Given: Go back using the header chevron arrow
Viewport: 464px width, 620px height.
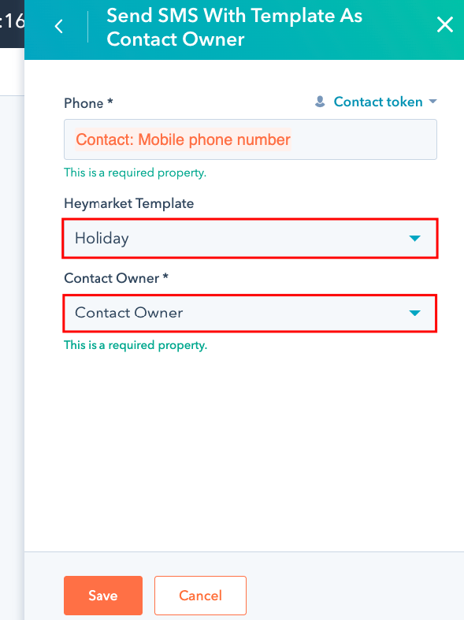Looking at the screenshot, I should [59, 27].
